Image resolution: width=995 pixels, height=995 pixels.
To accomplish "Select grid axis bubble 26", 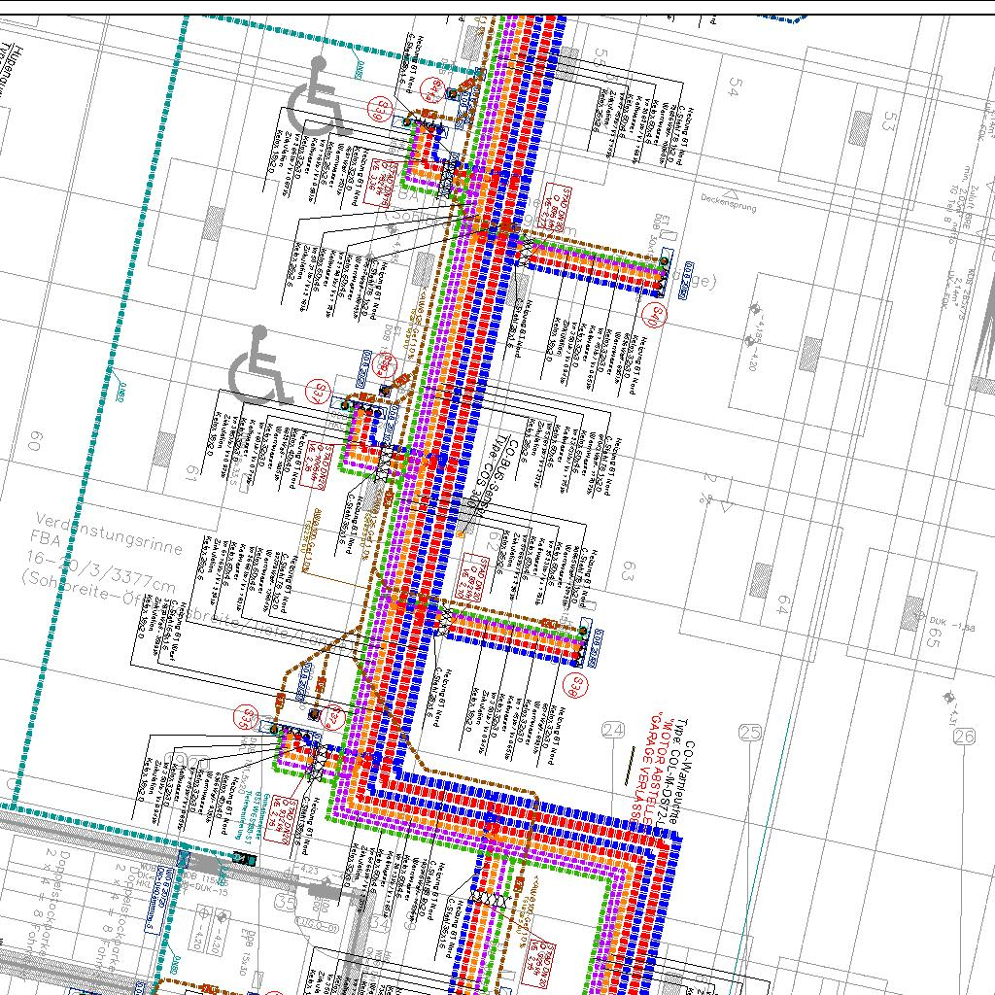I will (963, 738).
